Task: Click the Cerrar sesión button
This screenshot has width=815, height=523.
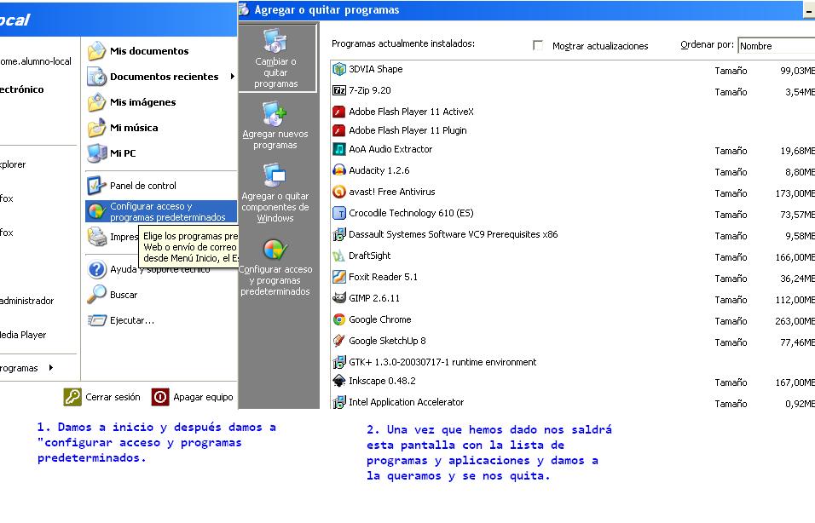Action: (102, 397)
